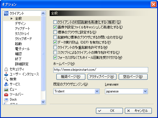158x118 pixels.
Task: Open タスクトレイ settings page
Action: (x=22, y=34)
